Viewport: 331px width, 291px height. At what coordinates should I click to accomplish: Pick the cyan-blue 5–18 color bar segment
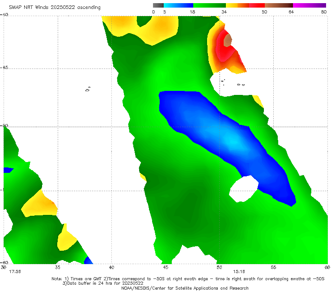178,5
